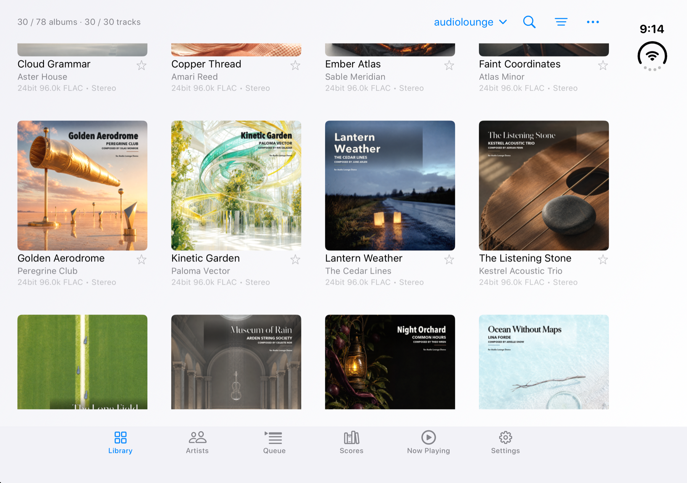
Task: Show the Now Playing tab
Action: tap(429, 443)
